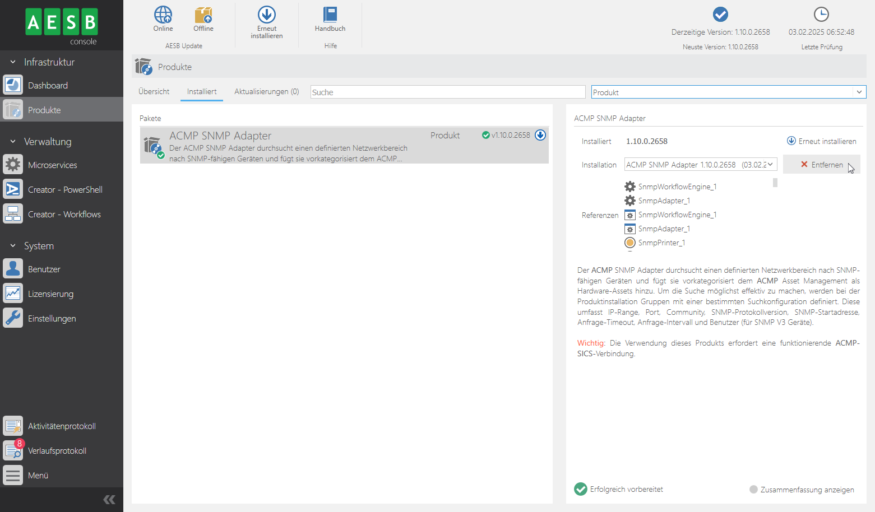Click the Suche search field
This screenshot has width=875, height=512.
[x=447, y=92]
